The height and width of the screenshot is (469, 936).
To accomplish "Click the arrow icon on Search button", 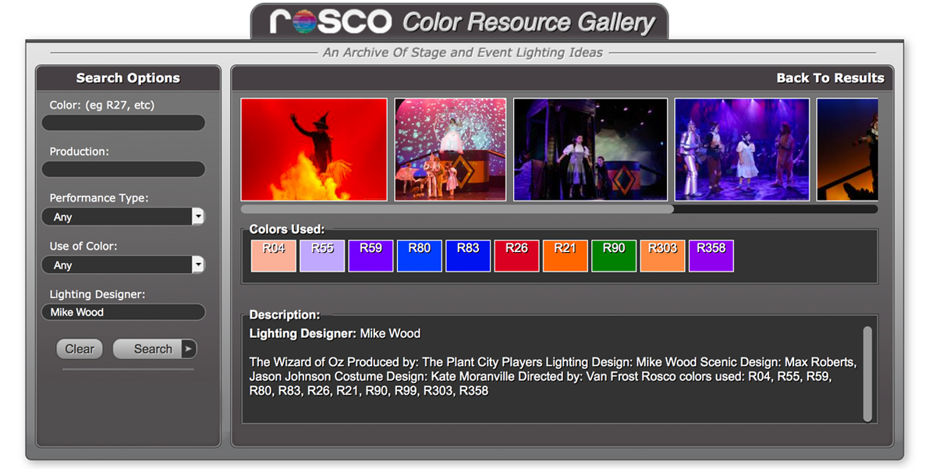I will click(189, 349).
